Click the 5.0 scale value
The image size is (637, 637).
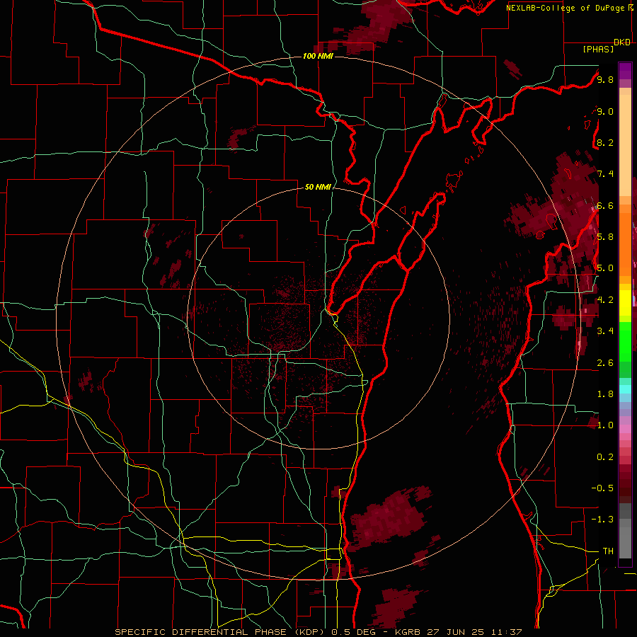pyautogui.click(x=605, y=268)
